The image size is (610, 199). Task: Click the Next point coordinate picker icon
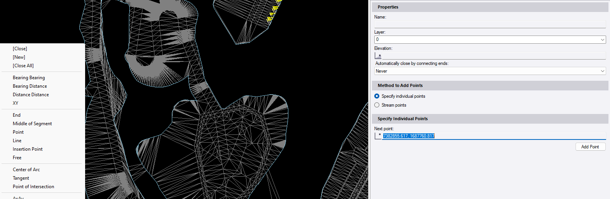click(378, 136)
